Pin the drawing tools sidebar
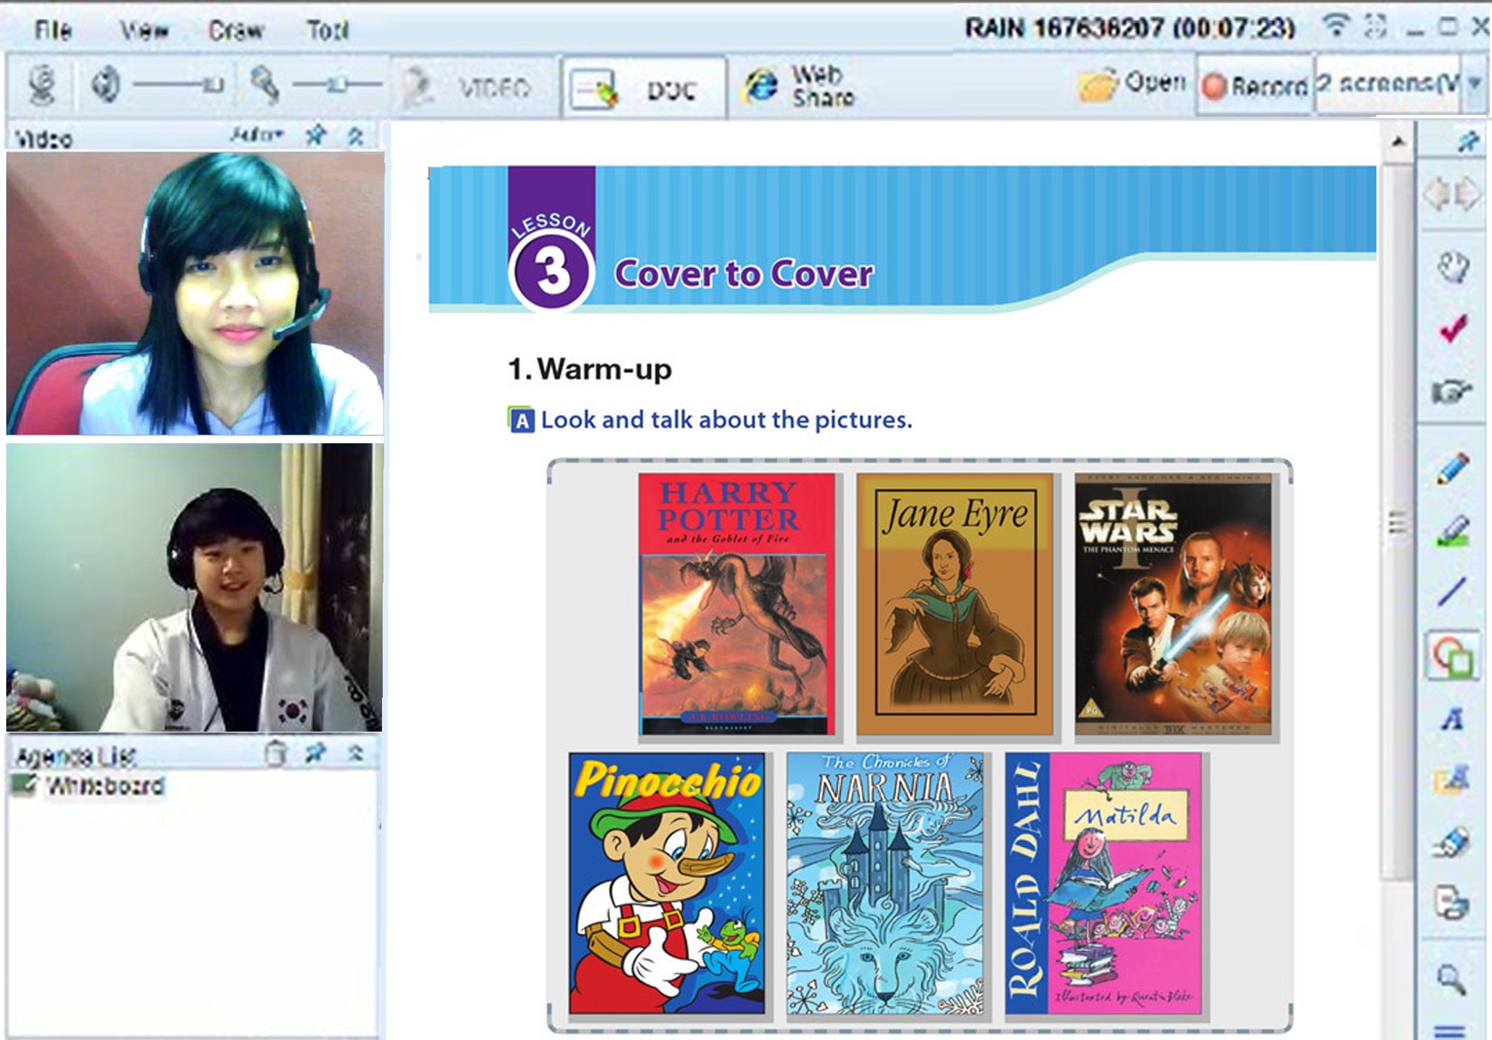The image size is (1492, 1040). coord(1466,142)
